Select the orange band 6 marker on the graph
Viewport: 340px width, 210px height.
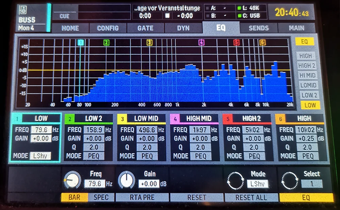pyautogui.click(x=262, y=43)
